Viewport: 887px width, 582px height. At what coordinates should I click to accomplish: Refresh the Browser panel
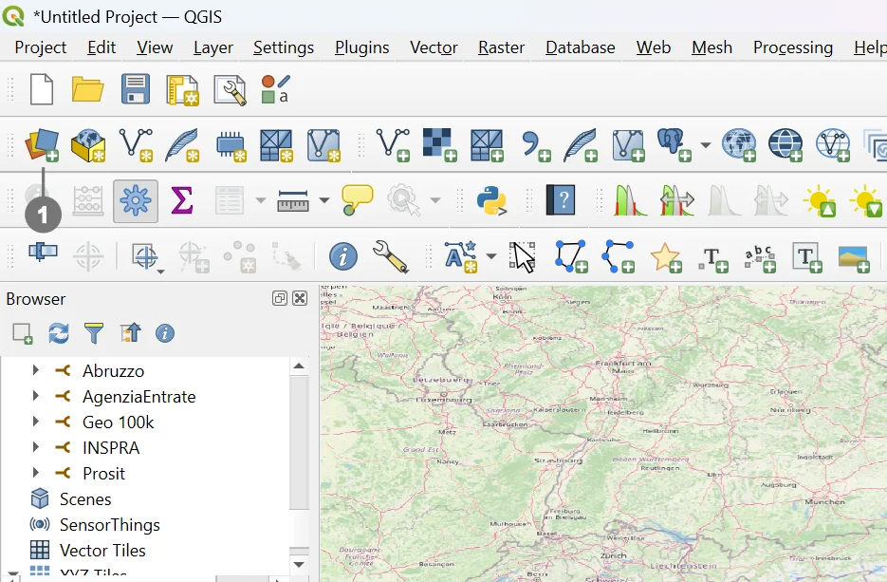[x=58, y=332]
